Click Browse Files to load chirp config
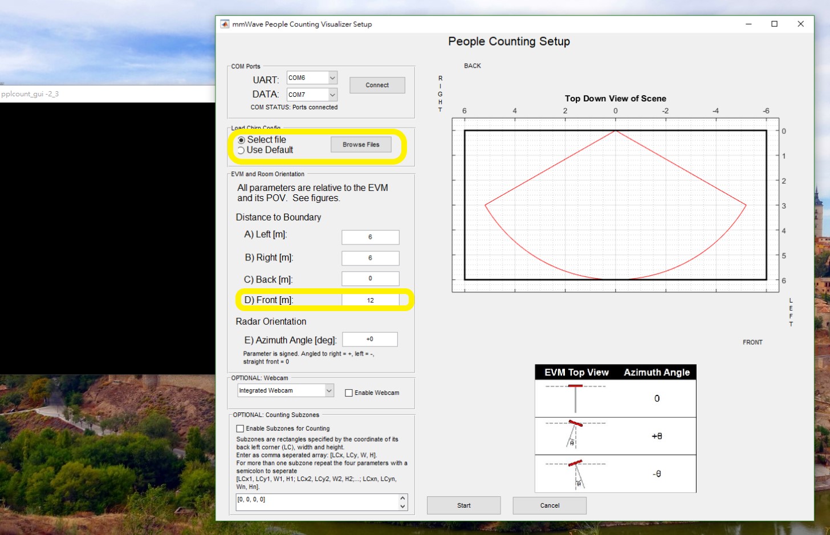 pyautogui.click(x=361, y=144)
